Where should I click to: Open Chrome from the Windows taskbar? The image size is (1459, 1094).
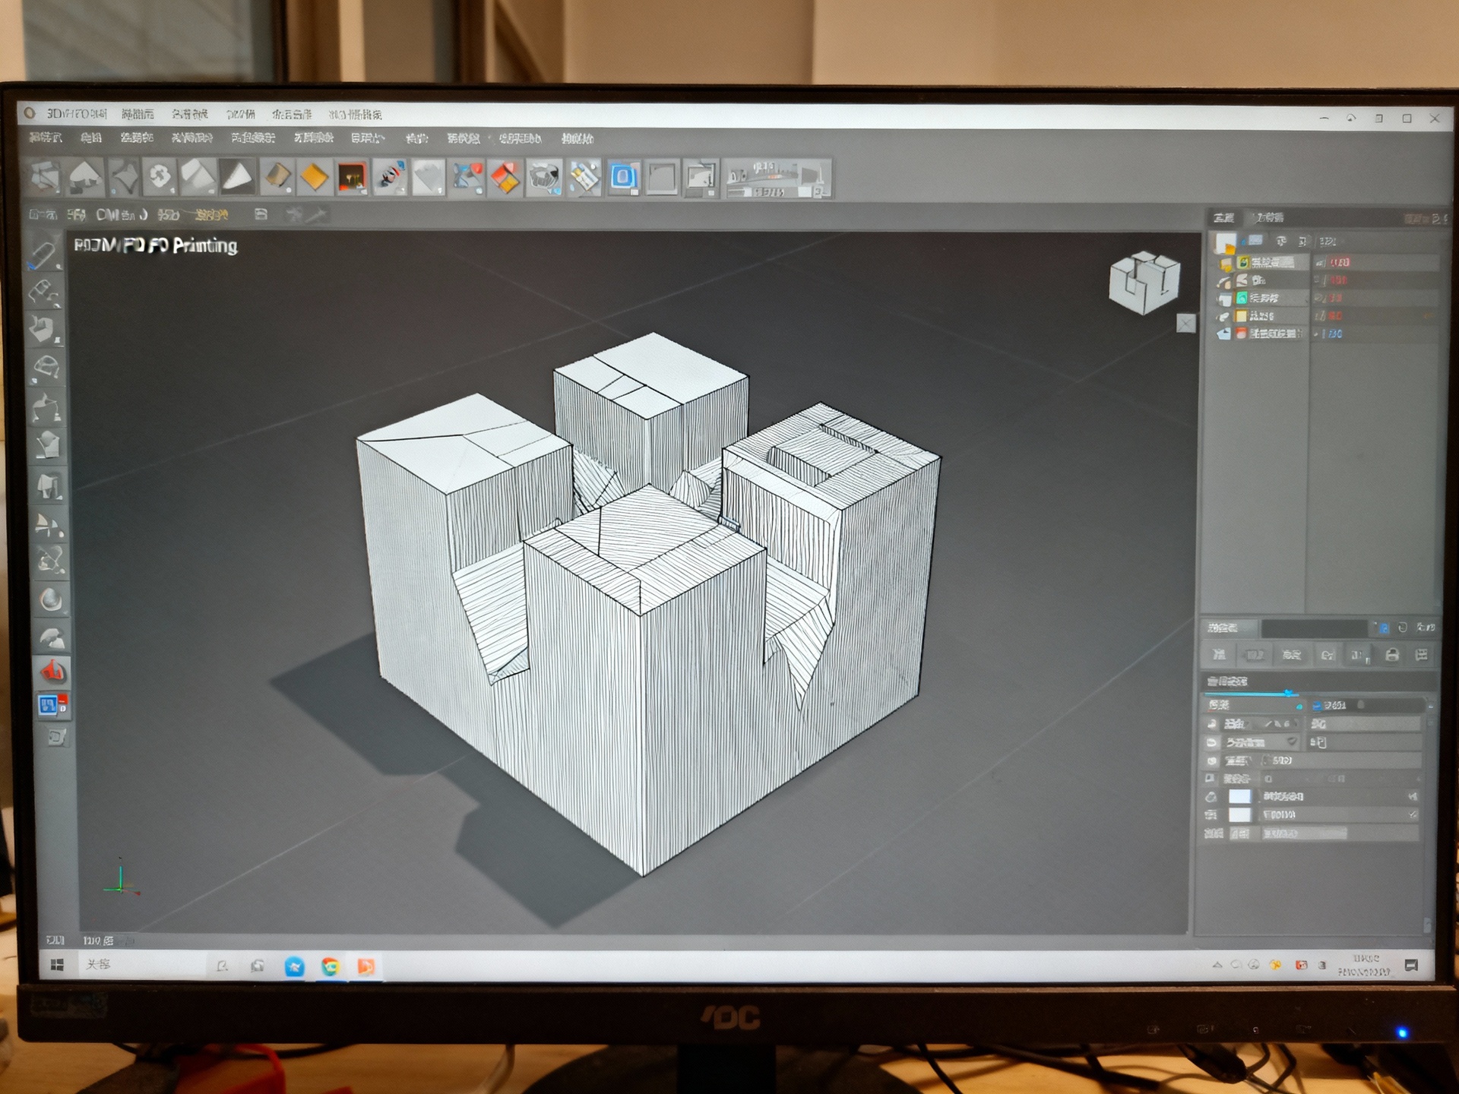pos(330,966)
